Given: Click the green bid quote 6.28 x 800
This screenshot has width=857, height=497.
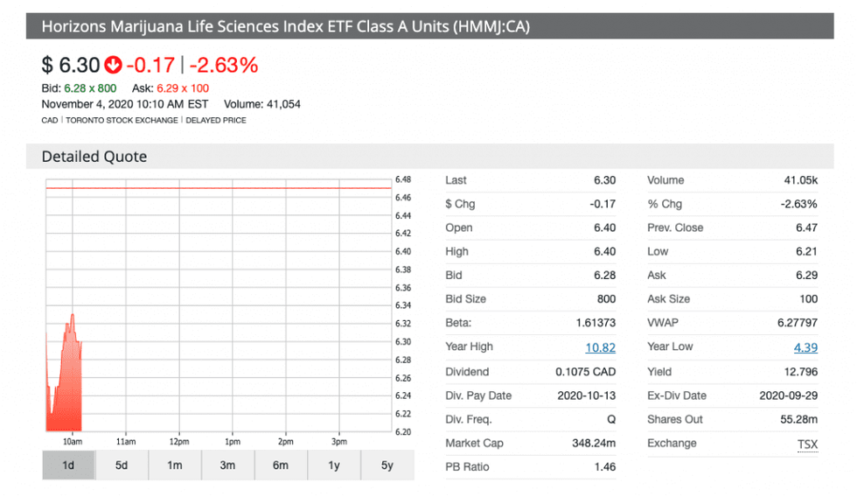Looking at the screenshot, I should click(x=90, y=88).
